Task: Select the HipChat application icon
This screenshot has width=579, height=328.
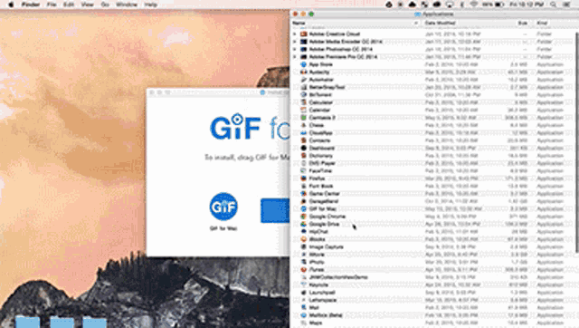Action: (x=304, y=231)
